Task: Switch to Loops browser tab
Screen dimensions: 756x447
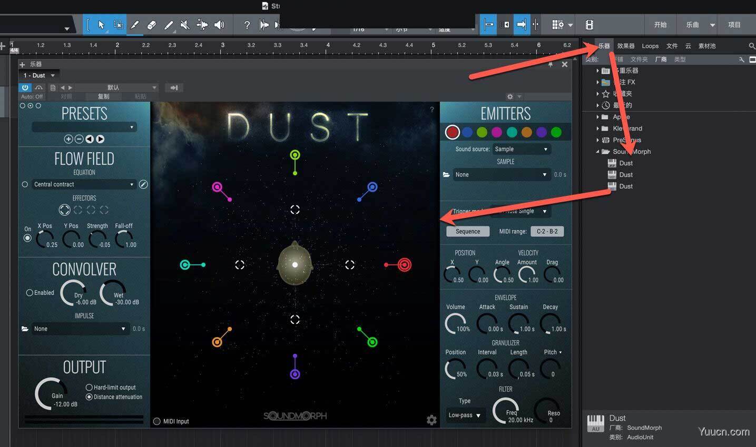Action: click(650, 46)
